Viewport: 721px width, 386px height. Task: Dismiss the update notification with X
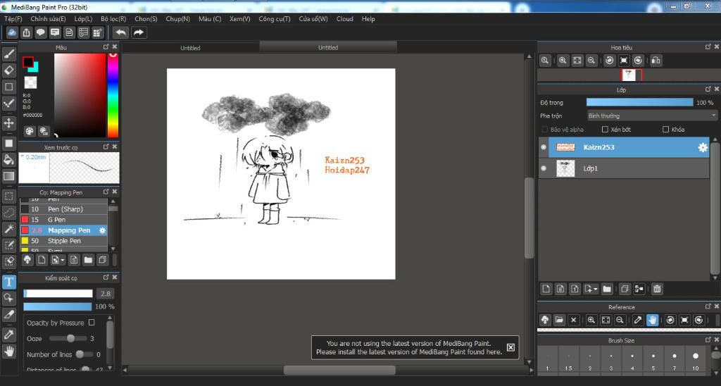point(510,347)
